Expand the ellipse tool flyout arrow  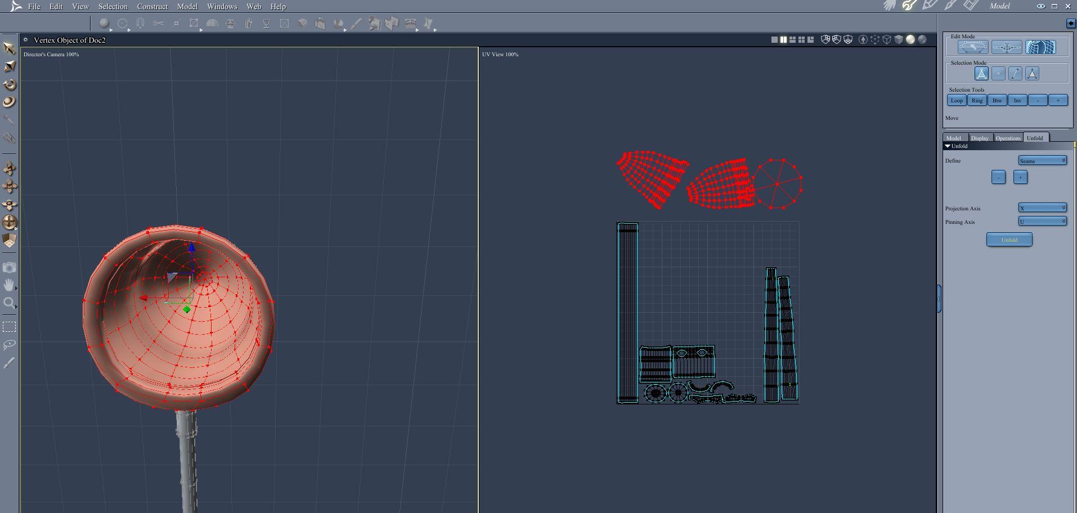(x=129, y=30)
